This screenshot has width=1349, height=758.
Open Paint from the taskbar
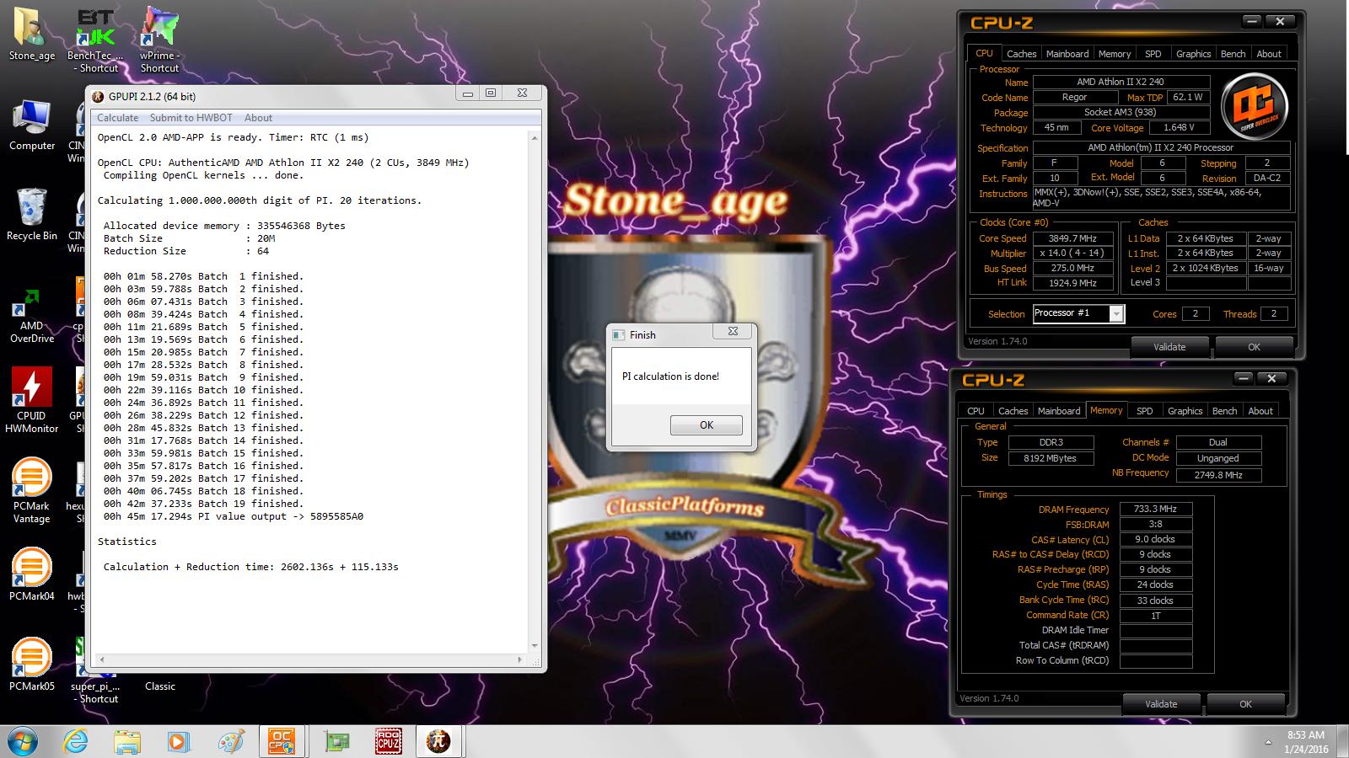(229, 741)
